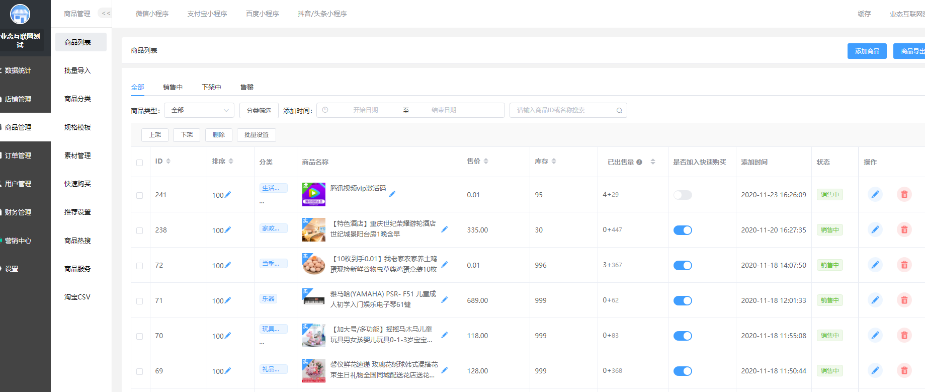
Task: Enable quick purchase for product 241
Action: point(683,195)
